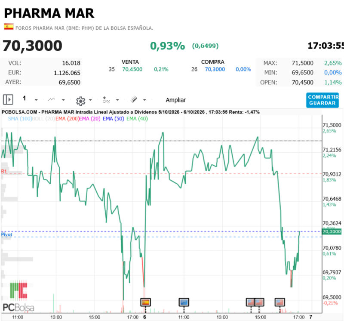Screen dimensions: 344x321
Task: Click the current price 70,3000 heading
Action: [33, 46]
